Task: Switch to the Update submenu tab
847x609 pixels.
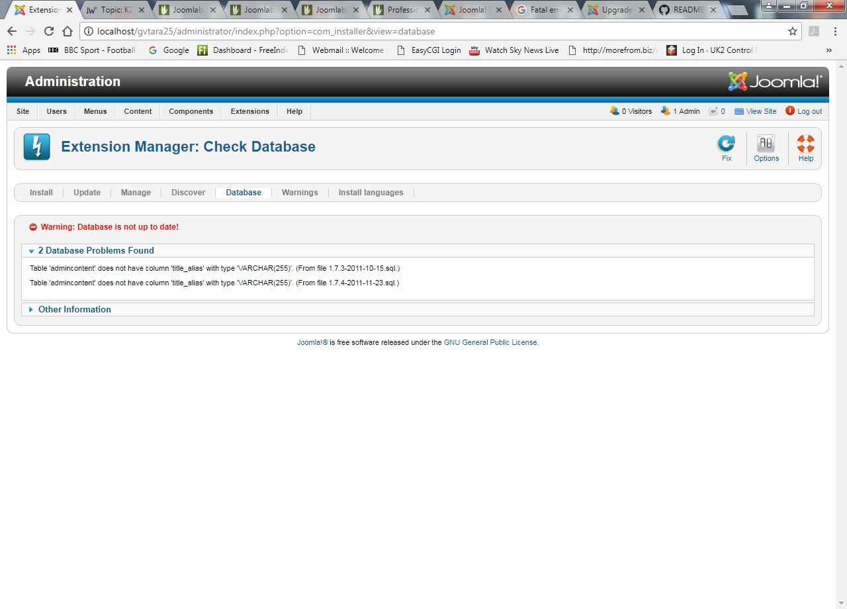Action: pos(87,193)
